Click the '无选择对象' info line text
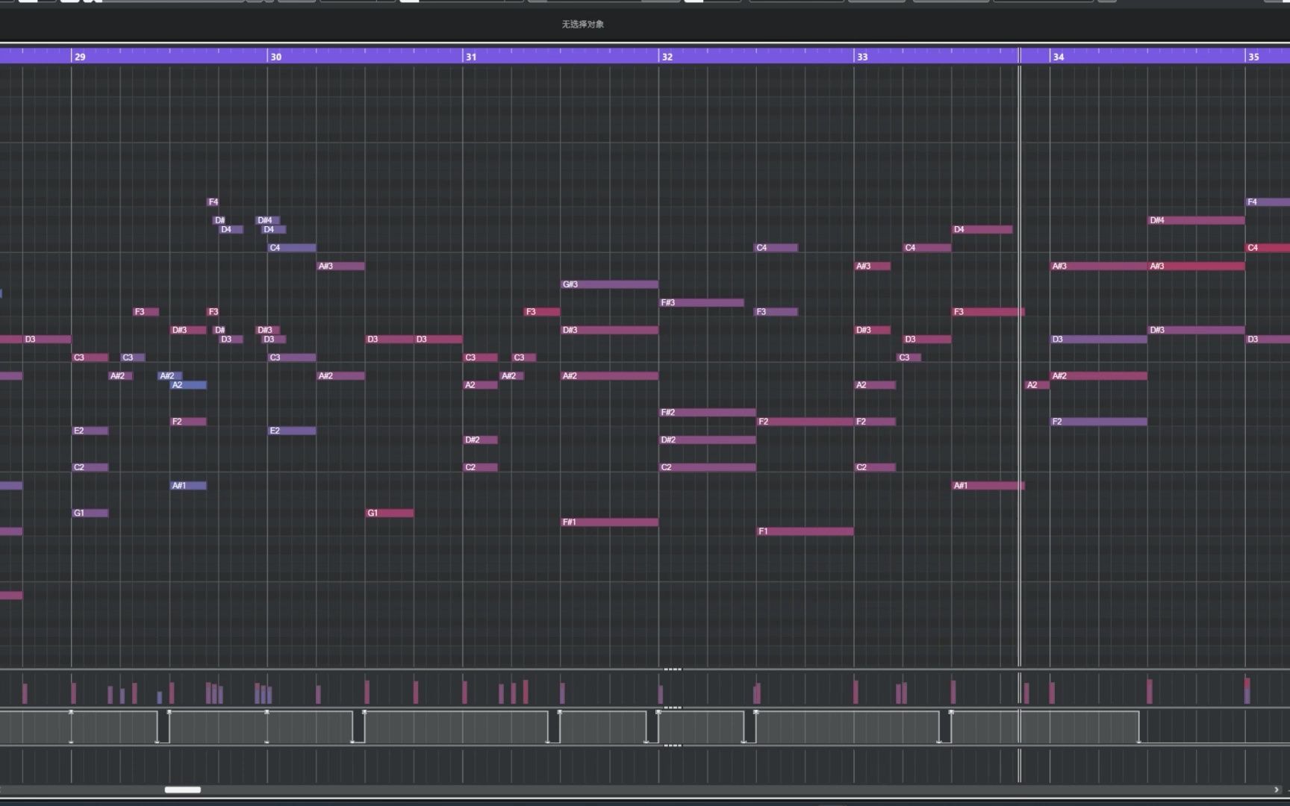The height and width of the screenshot is (806, 1290). click(x=583, y=24)
